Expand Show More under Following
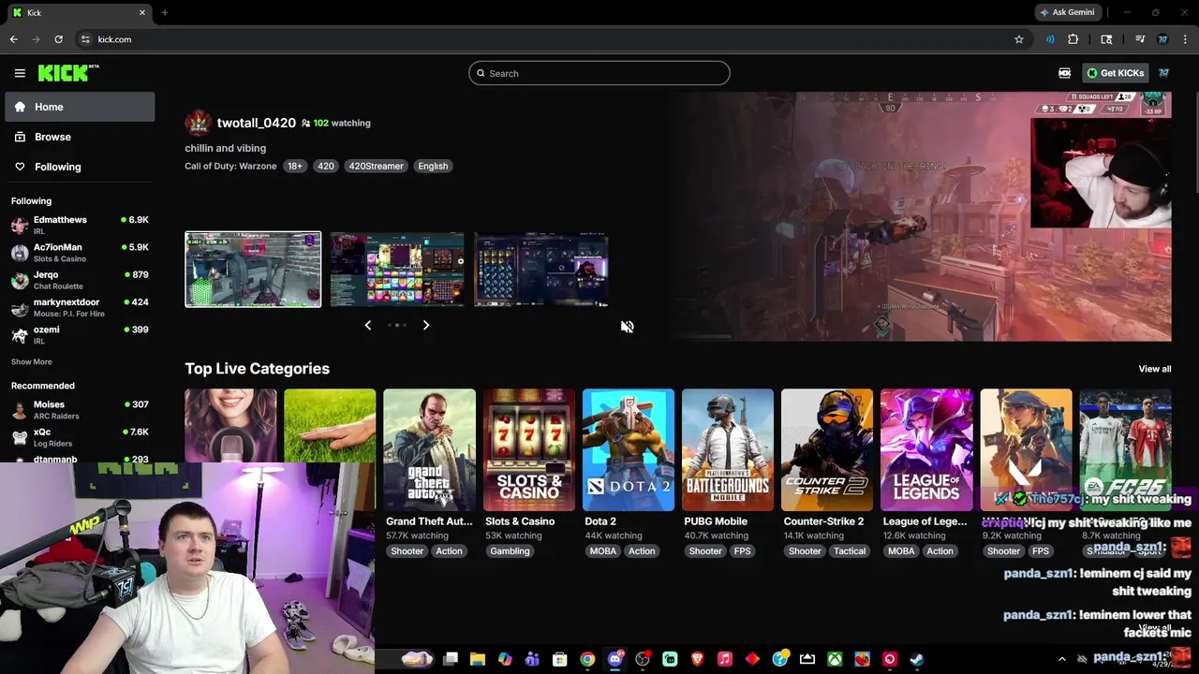1199x674 pixels. 32,361
